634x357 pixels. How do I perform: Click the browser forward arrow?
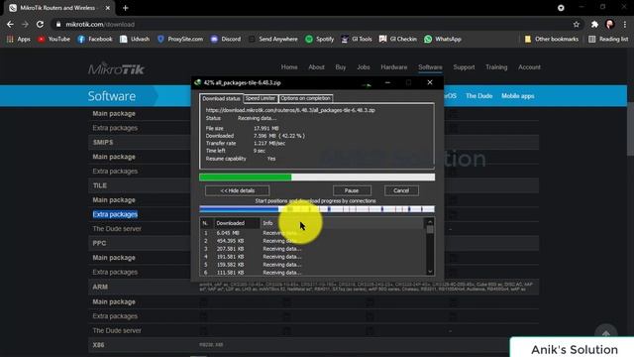(25, 24)
